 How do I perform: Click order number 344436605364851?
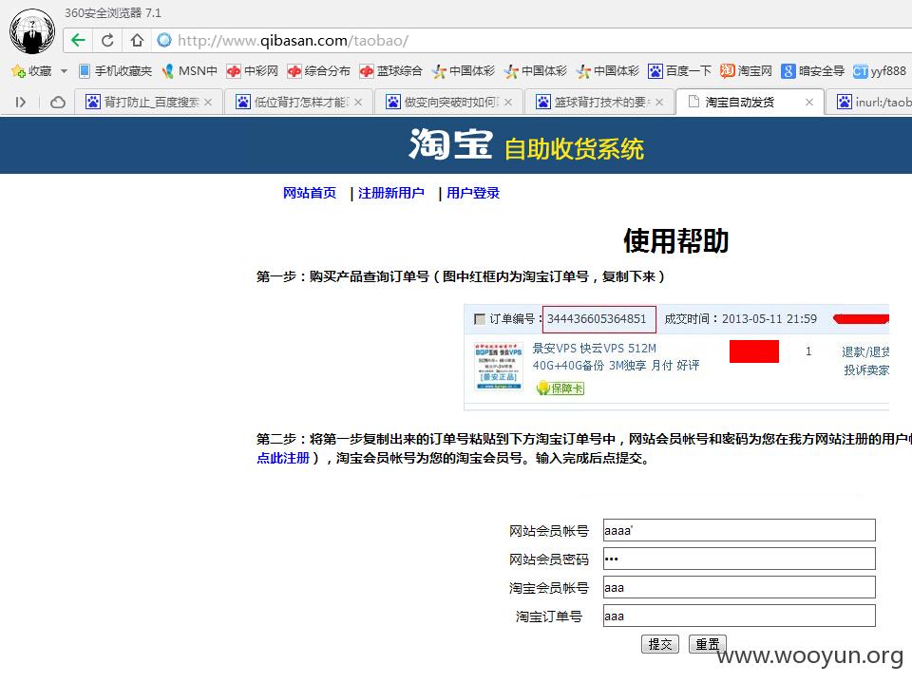coord(597,319)
